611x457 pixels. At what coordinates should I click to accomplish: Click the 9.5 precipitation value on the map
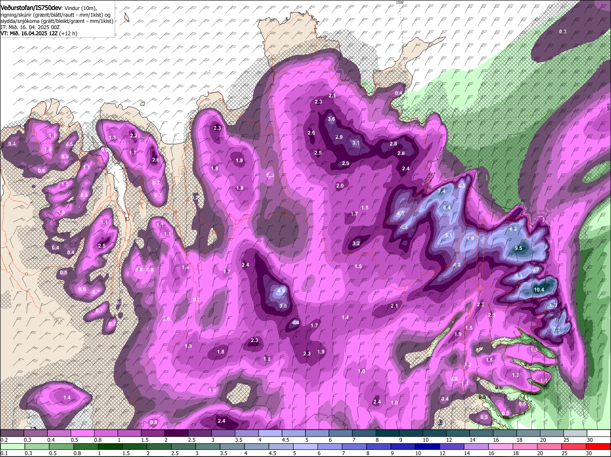tap(519, 249)
